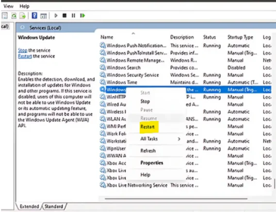Click the Windows Update heading in details pane
The image size is (276, 212).
click(36, 37)
